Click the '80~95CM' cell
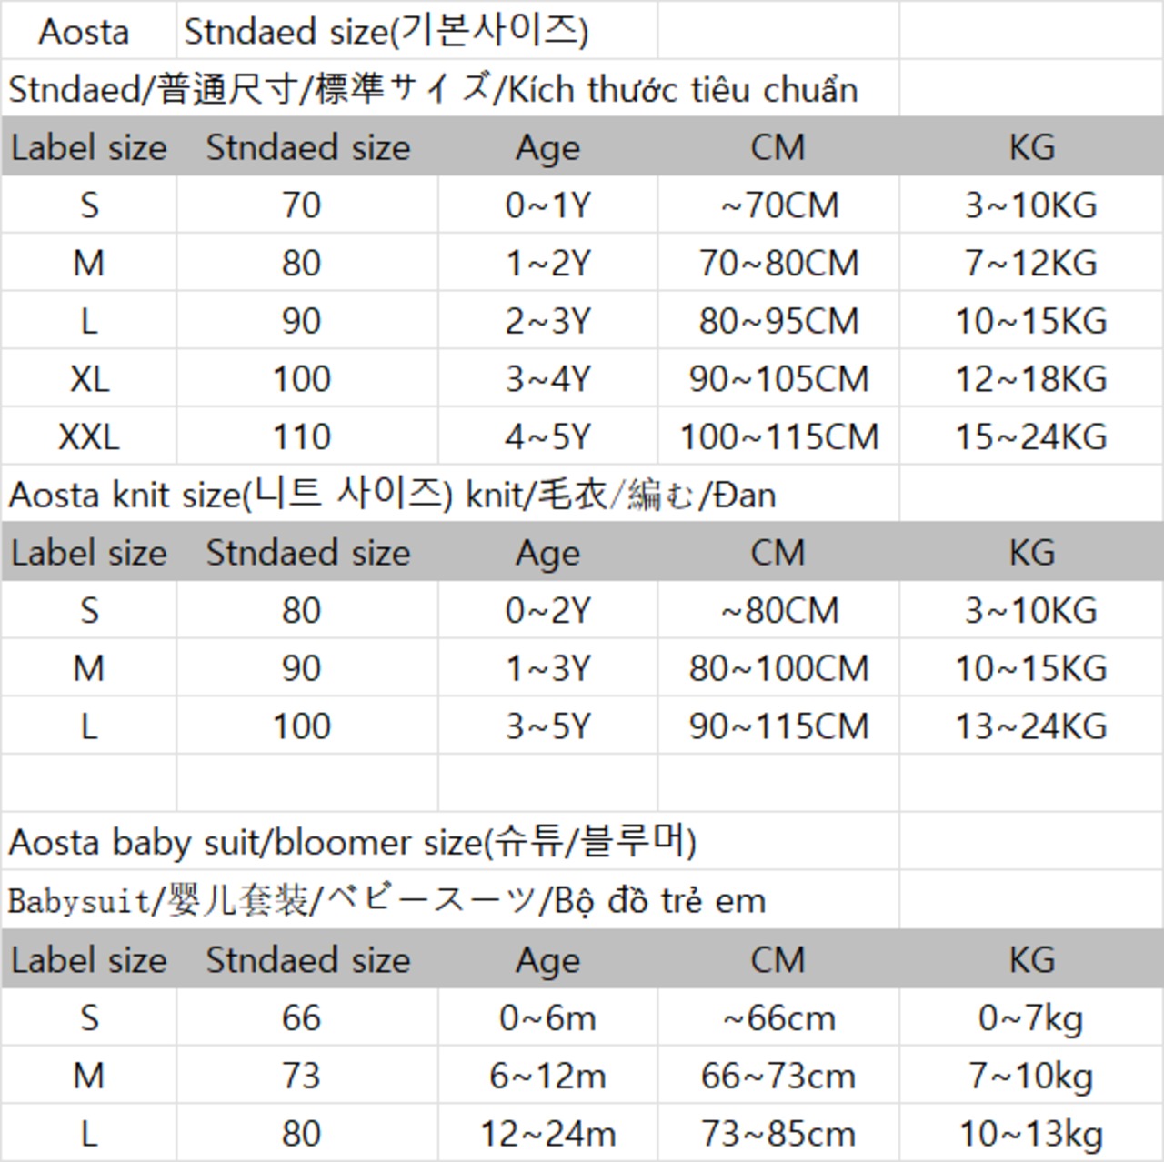1164x1162 pixels. (x=778, y=321)
